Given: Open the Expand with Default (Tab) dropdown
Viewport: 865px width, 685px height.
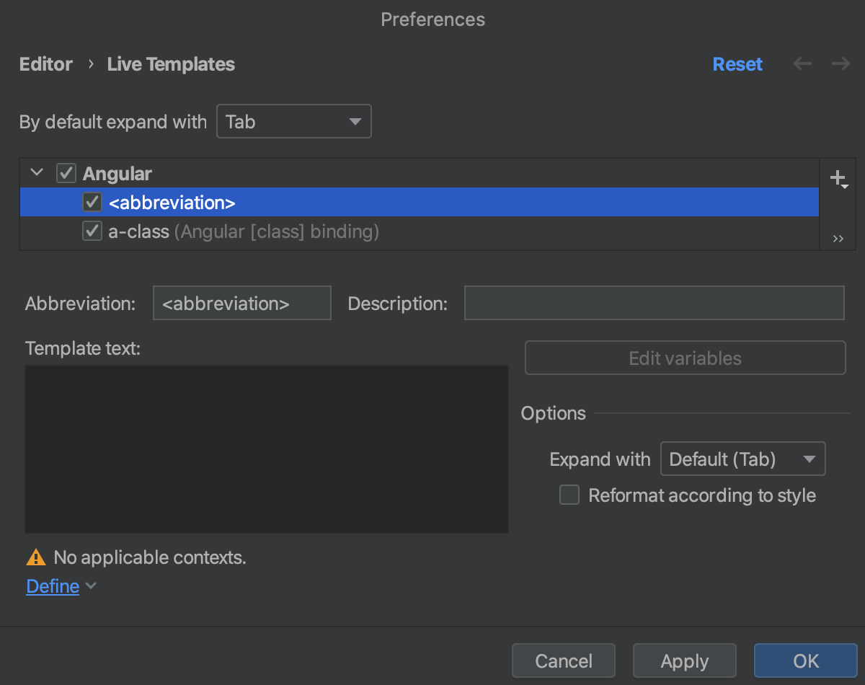Looking at the screenshot, I should click(x=742, y=459).
